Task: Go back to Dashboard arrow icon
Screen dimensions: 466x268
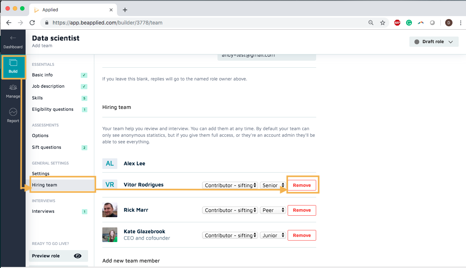Action: tap(13, 38)
